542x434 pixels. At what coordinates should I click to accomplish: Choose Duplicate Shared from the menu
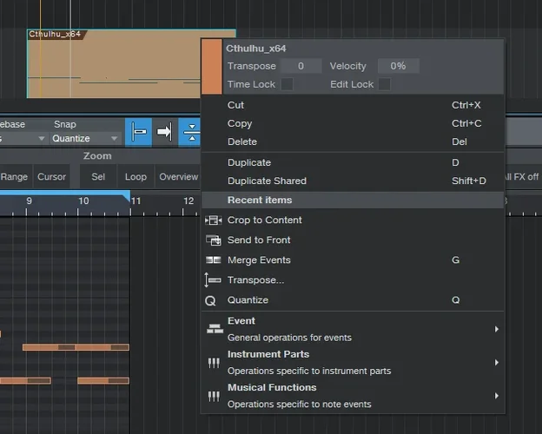point(266,181)
